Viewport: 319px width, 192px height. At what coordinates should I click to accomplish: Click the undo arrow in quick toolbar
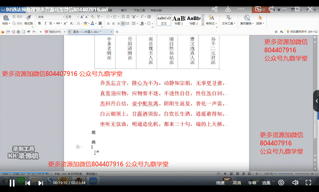coord(29,32)
